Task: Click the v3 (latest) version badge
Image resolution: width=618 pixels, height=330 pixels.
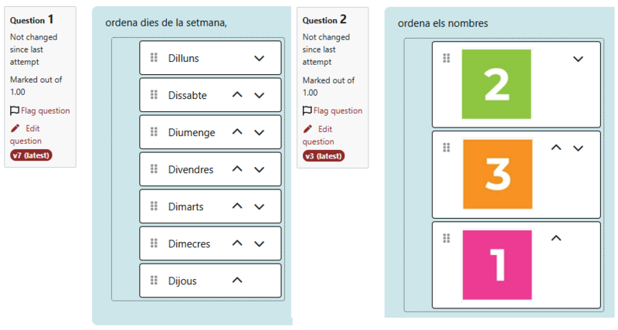Action: pyautogui.click(x=323, y=155)
